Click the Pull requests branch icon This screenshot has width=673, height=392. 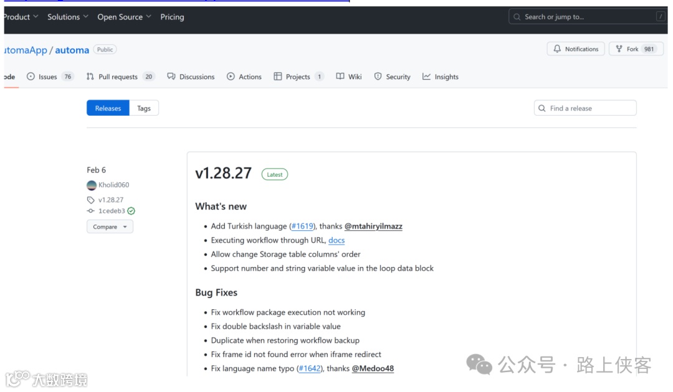pyautogui.click(x=90, y=77)
